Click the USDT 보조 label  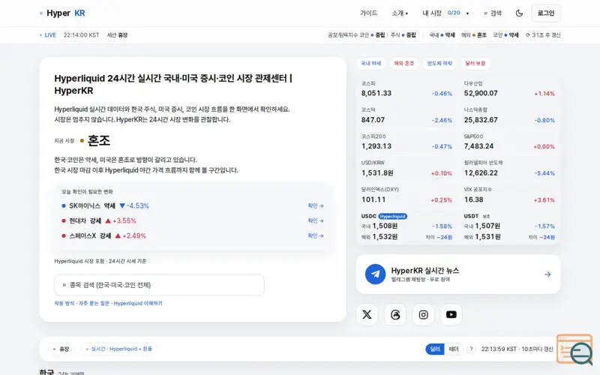point(486,216)
